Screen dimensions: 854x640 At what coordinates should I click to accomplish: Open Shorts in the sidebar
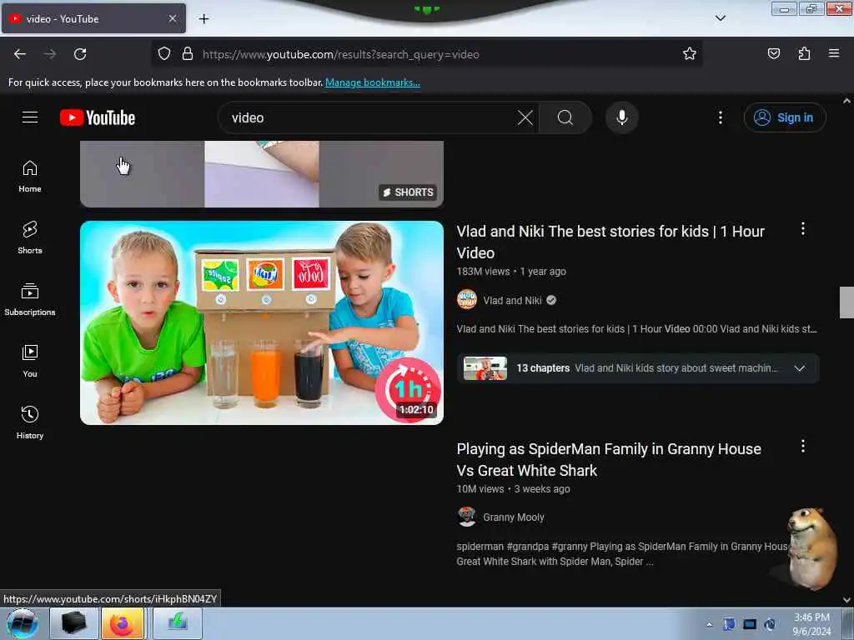pyautogui.click(x=30, y=237)
